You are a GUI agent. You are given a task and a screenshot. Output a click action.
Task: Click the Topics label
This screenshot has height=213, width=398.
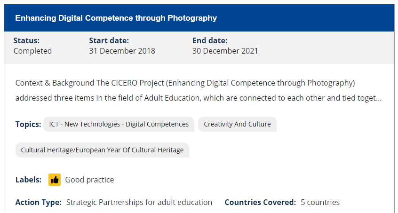(x=28, y=124)
